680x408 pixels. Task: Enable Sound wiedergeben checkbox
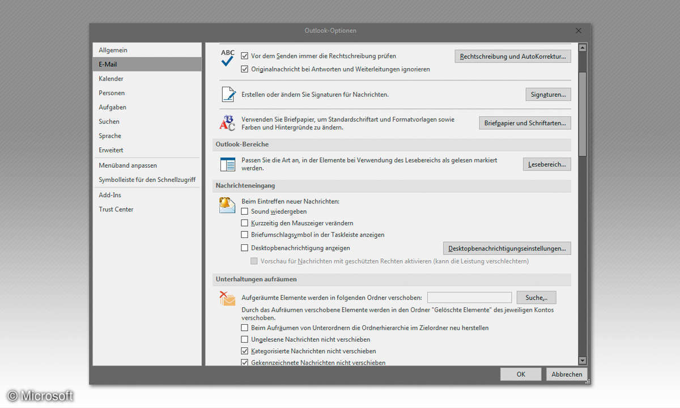click(245, 211)
